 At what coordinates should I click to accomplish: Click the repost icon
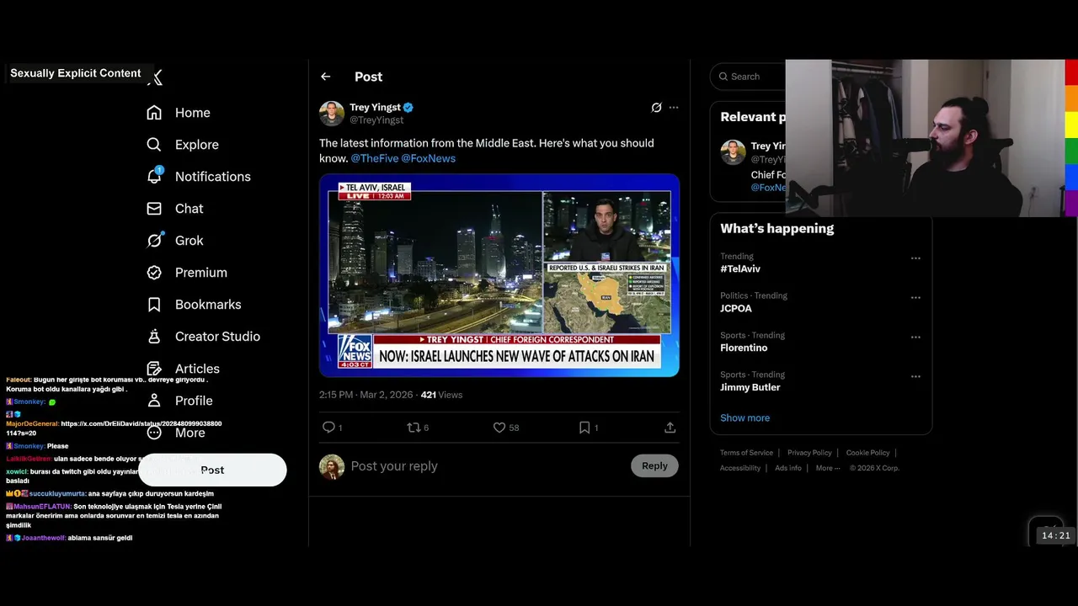pyautogui.click(x=414, y=428)
